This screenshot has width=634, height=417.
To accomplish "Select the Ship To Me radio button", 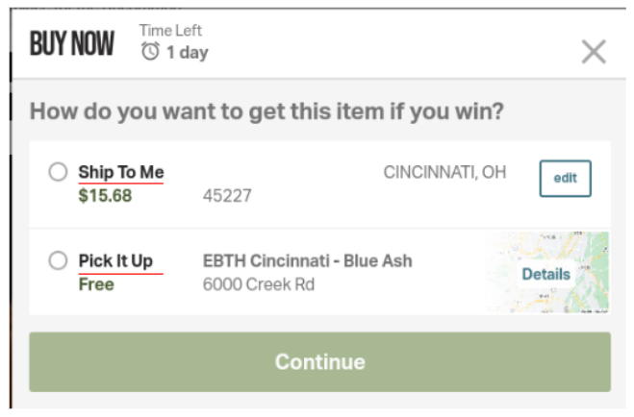I will [59, 172].
